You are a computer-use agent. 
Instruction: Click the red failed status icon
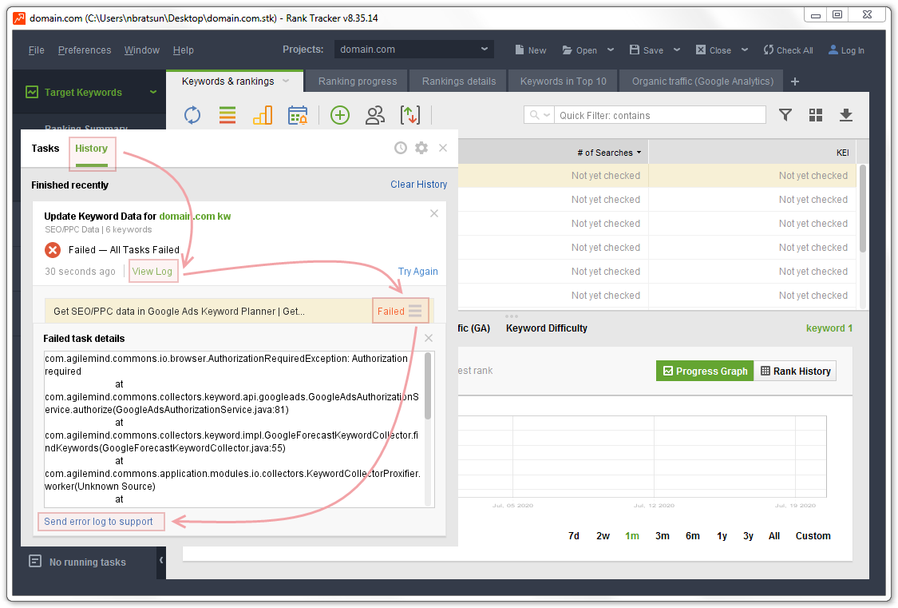tap(53, 250)
